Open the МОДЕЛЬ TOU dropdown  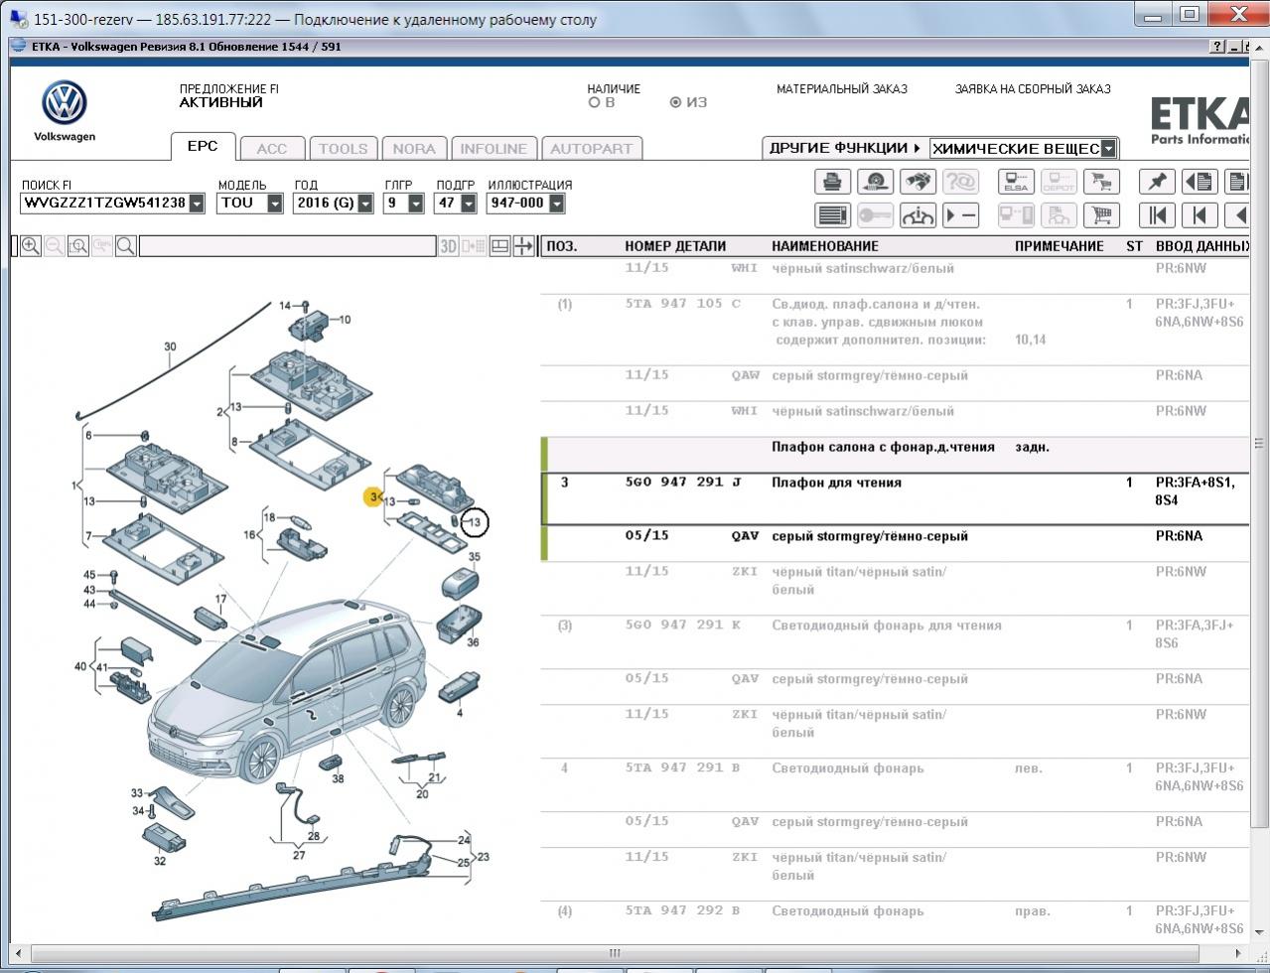coord(275,203)
